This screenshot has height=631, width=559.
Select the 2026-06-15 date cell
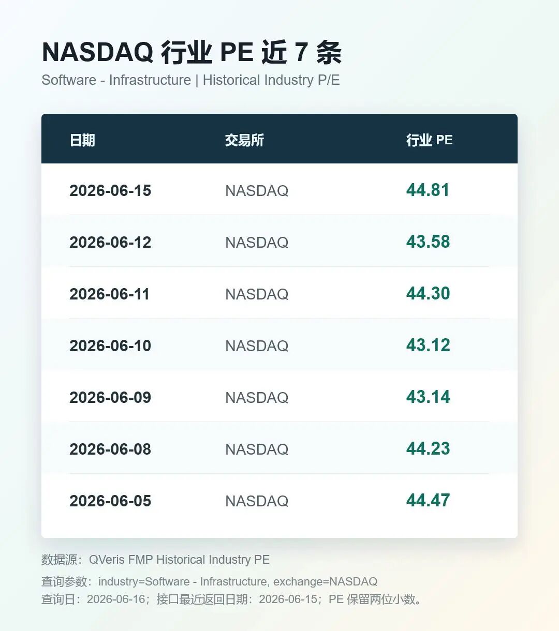tap(110, 190)
